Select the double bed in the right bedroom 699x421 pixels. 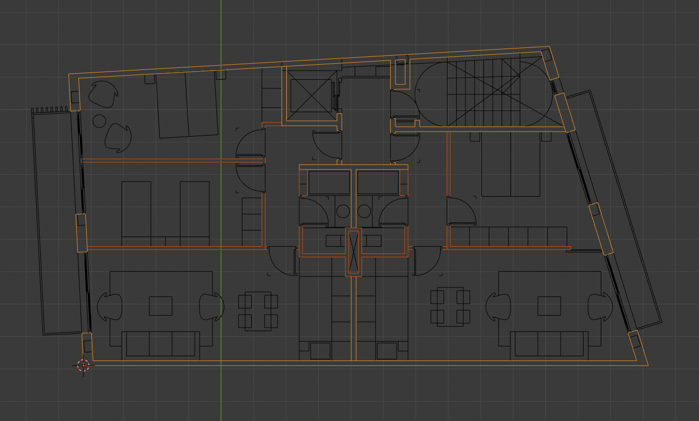tap(510, 164)
